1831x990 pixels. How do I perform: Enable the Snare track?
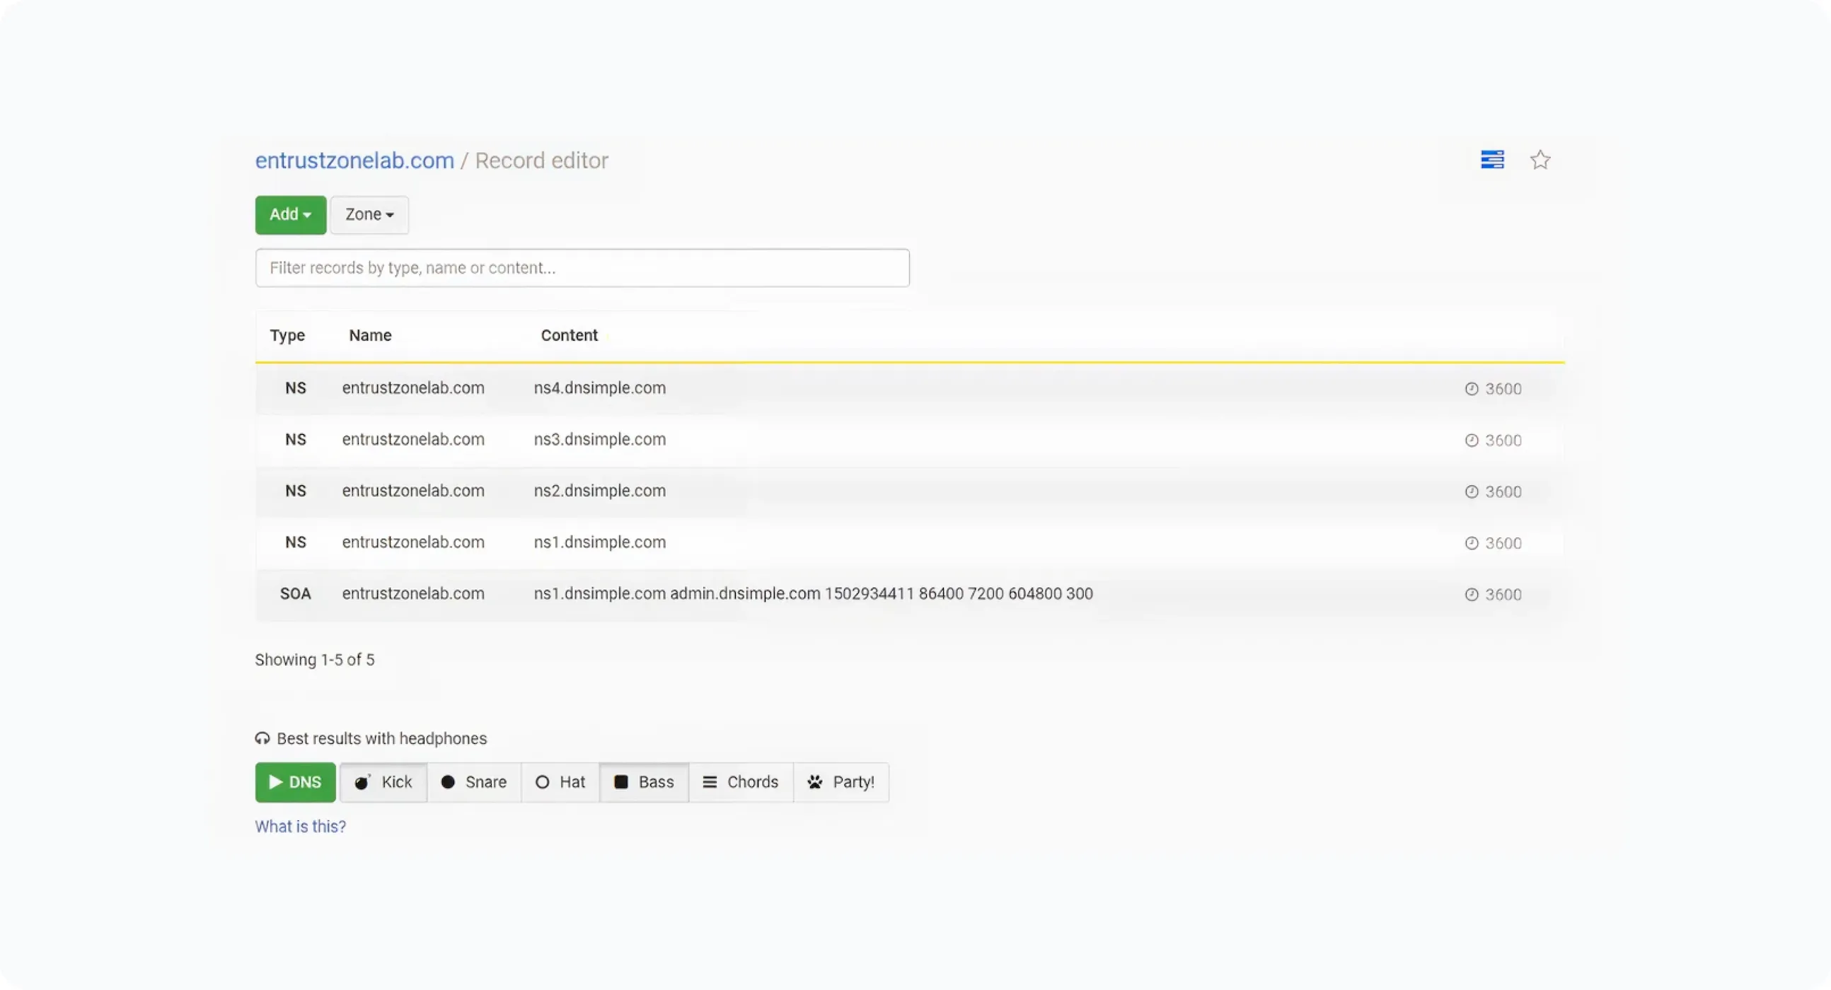[x=474, y=782]
